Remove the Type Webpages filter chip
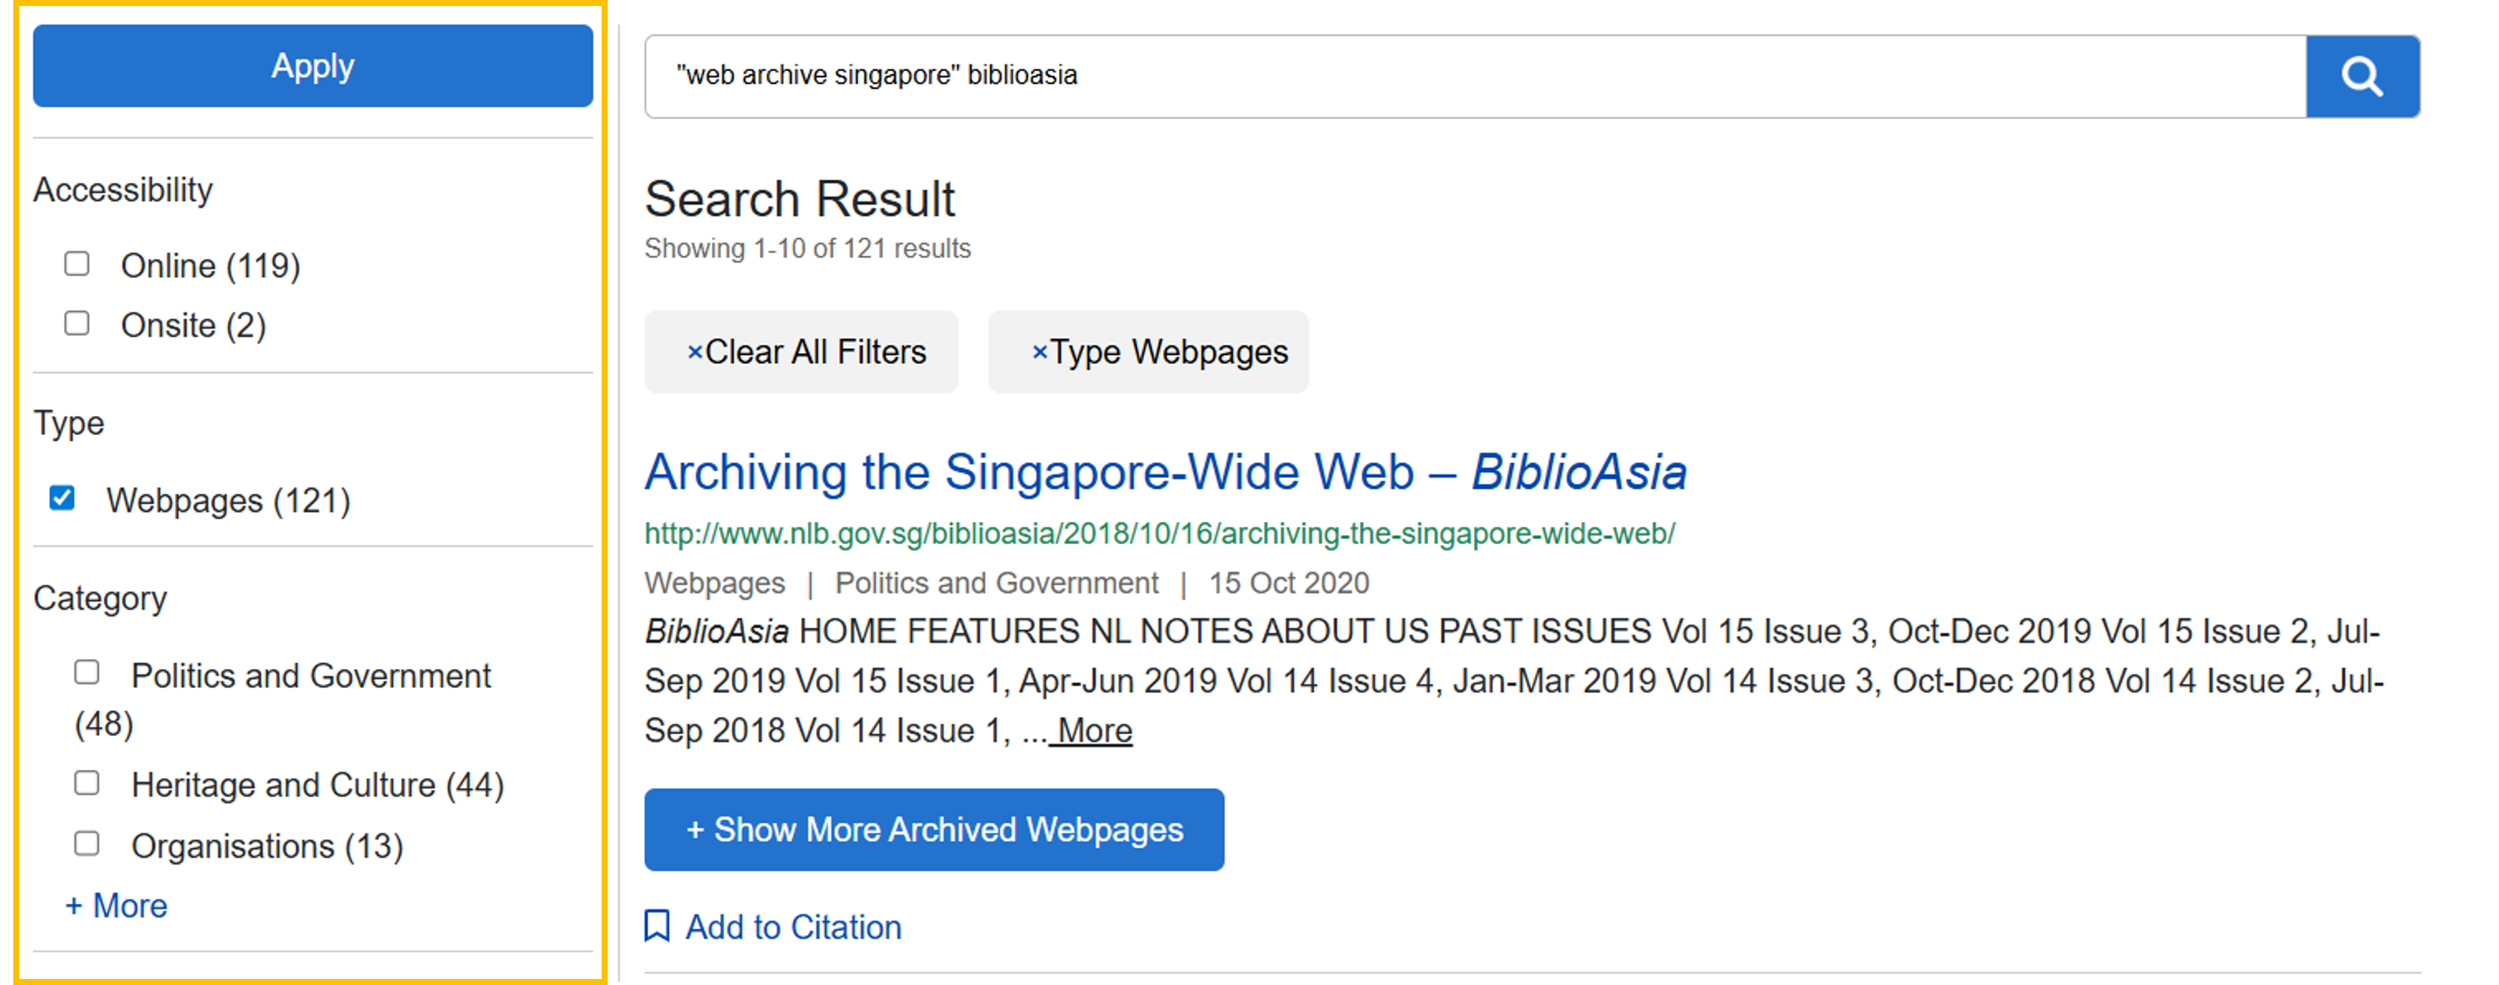Viewport: 2499px width, 985px height. click(x=1039, y=352)
